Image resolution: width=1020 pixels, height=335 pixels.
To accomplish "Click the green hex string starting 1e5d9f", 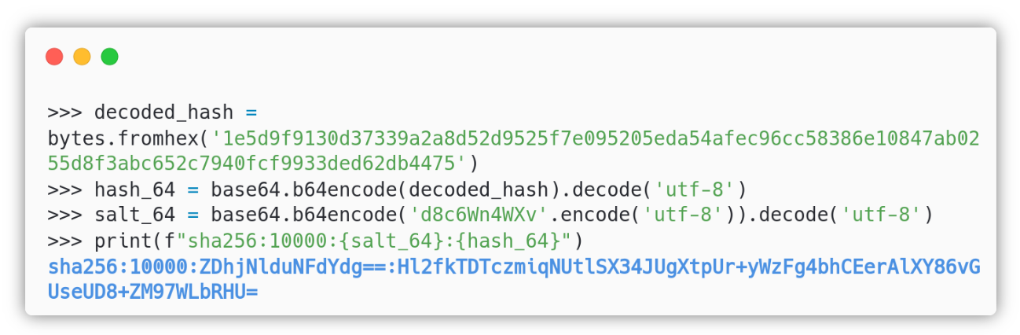I will click(x=596, y=138).
